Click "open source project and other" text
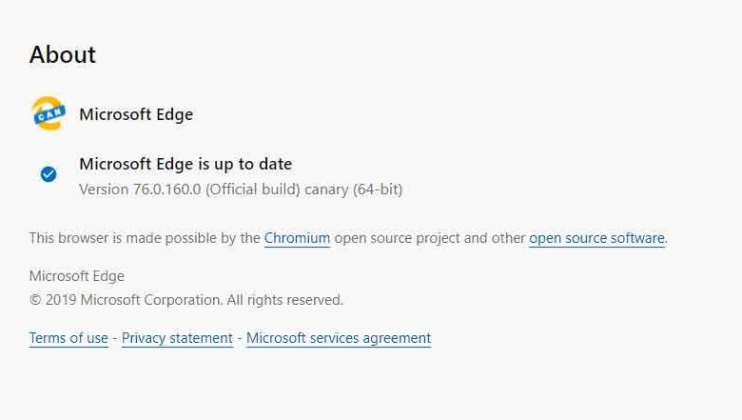This screenshot has height=420, width=742. pos(430,238)
